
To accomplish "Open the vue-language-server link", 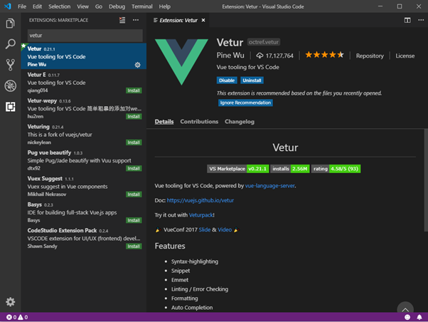I will coord(269,186).
